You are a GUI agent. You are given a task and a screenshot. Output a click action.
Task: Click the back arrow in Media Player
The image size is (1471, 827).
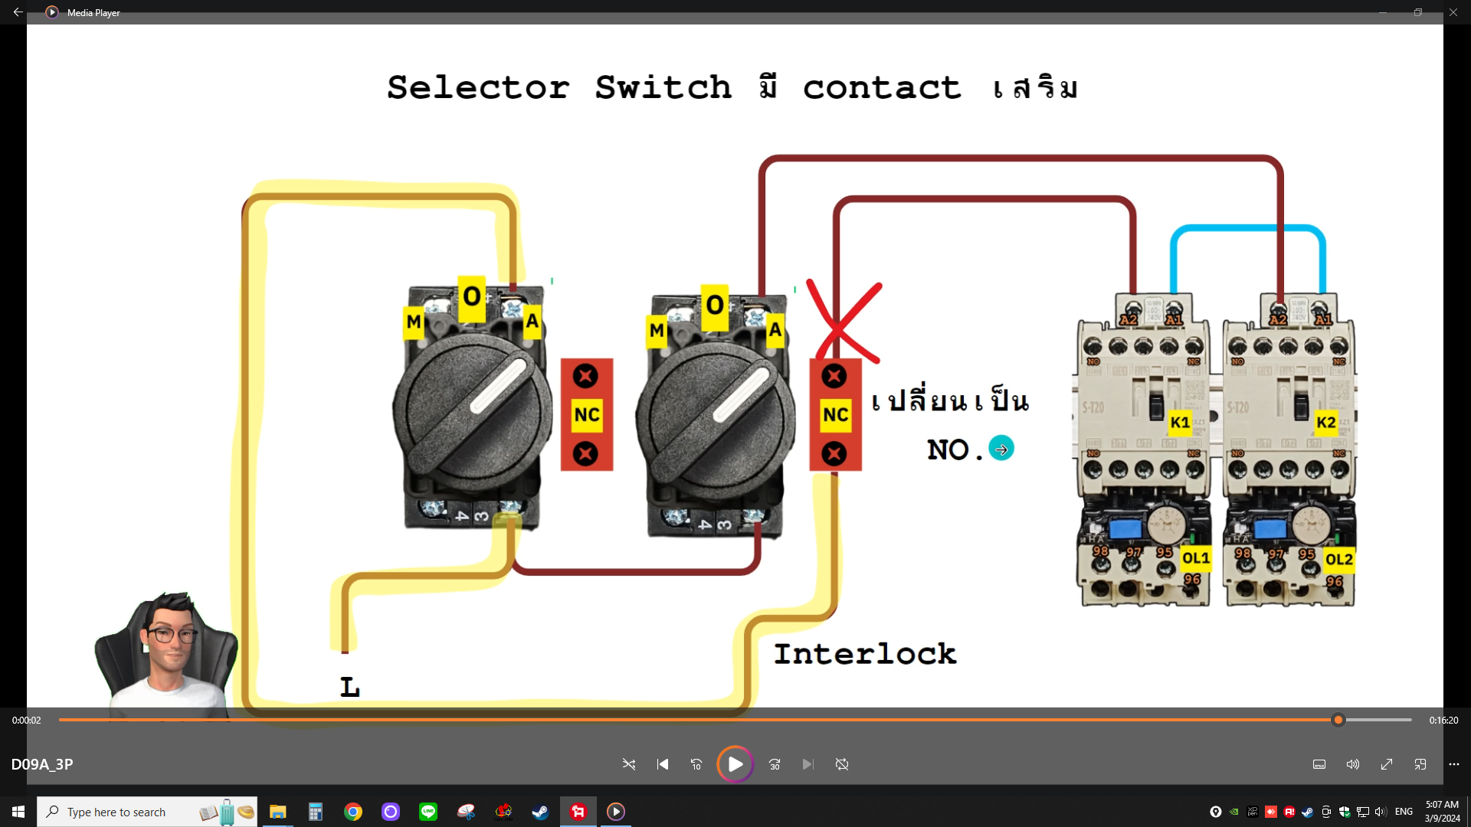pyautogui.click(x=18, y=12)
